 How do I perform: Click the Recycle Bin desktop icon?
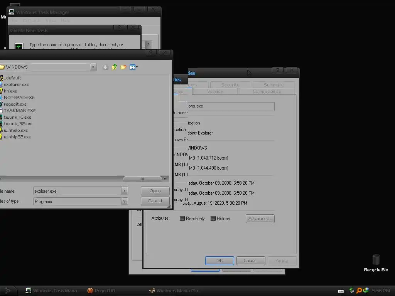(x=376, y=263)
